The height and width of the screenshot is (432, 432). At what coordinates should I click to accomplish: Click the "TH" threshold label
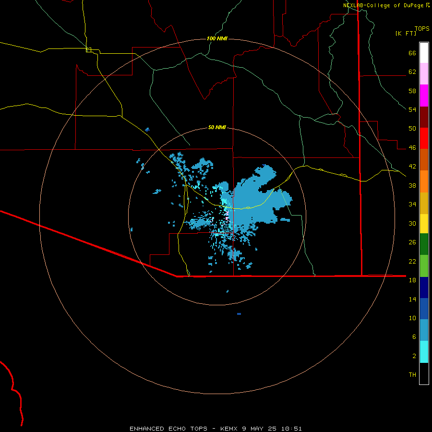pyautogui.click(x=412, y=375)
